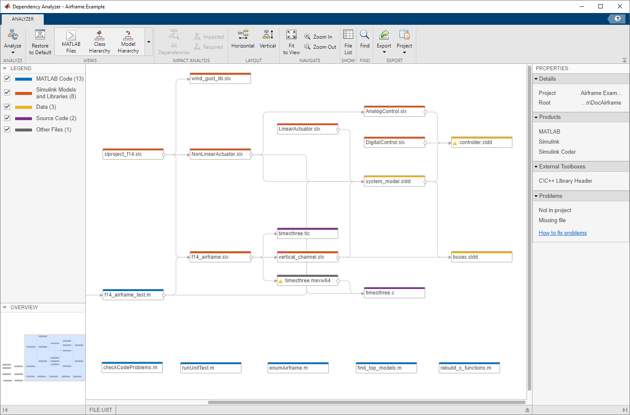This screenshot has height=415, width=630.
Task: Select MATLAB in Products list
Action: (549, 132)
